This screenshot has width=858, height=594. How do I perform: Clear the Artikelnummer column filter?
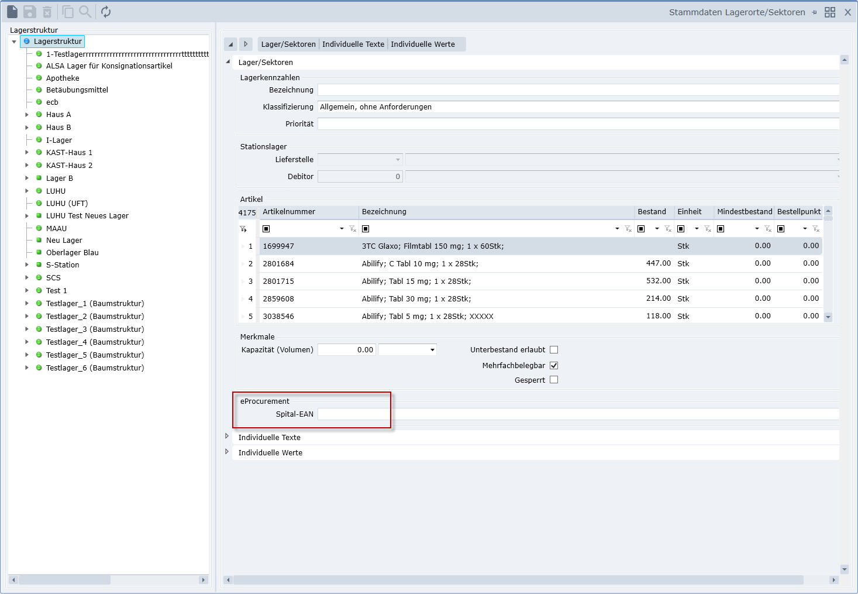(x=353, y=229)
